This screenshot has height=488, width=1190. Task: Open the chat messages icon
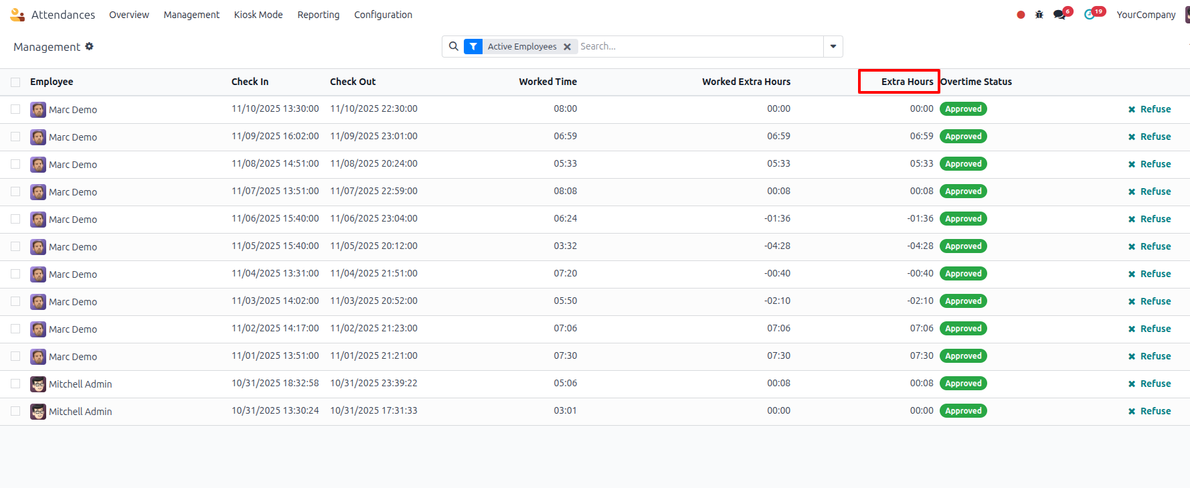point(1059,15)
